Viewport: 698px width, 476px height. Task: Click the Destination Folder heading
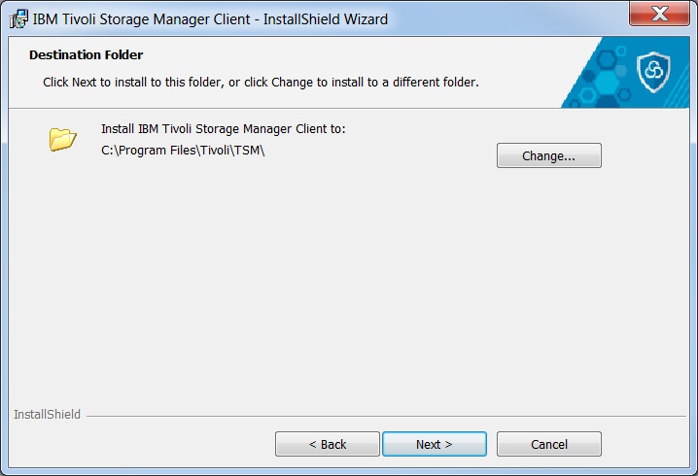(x=86, y=54)
